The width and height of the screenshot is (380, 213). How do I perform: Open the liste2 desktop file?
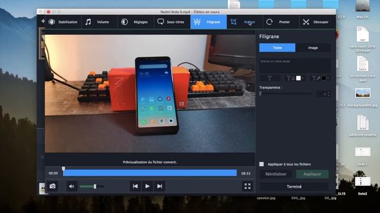click(363, 186)
